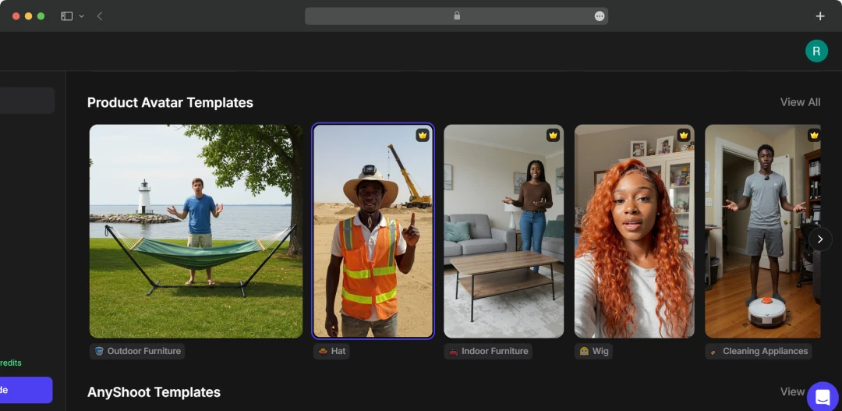Click the Product Avatar Templates heading

coord(170,103)
